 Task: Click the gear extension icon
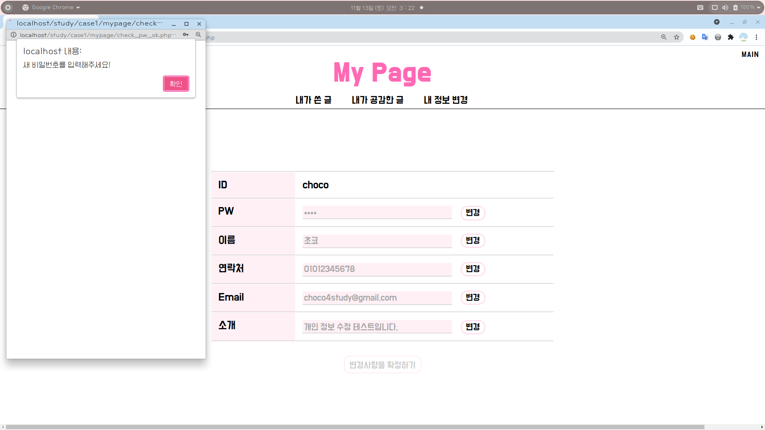(718, 37)
